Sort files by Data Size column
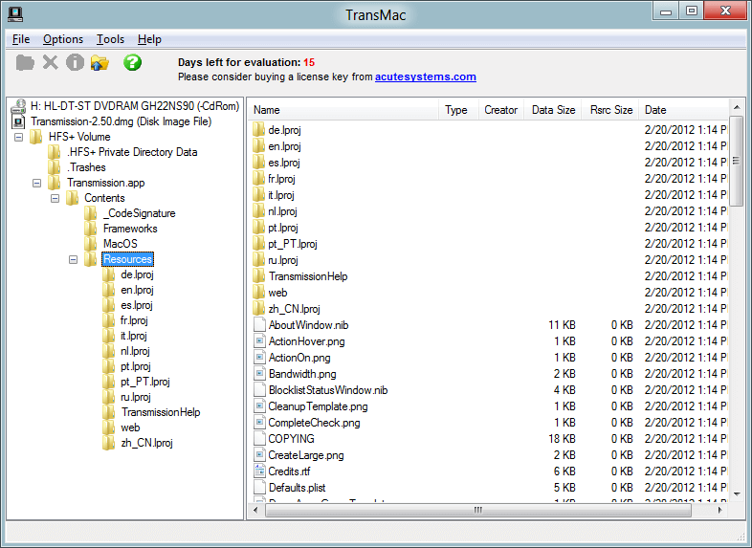 click(x=553, y=110)
